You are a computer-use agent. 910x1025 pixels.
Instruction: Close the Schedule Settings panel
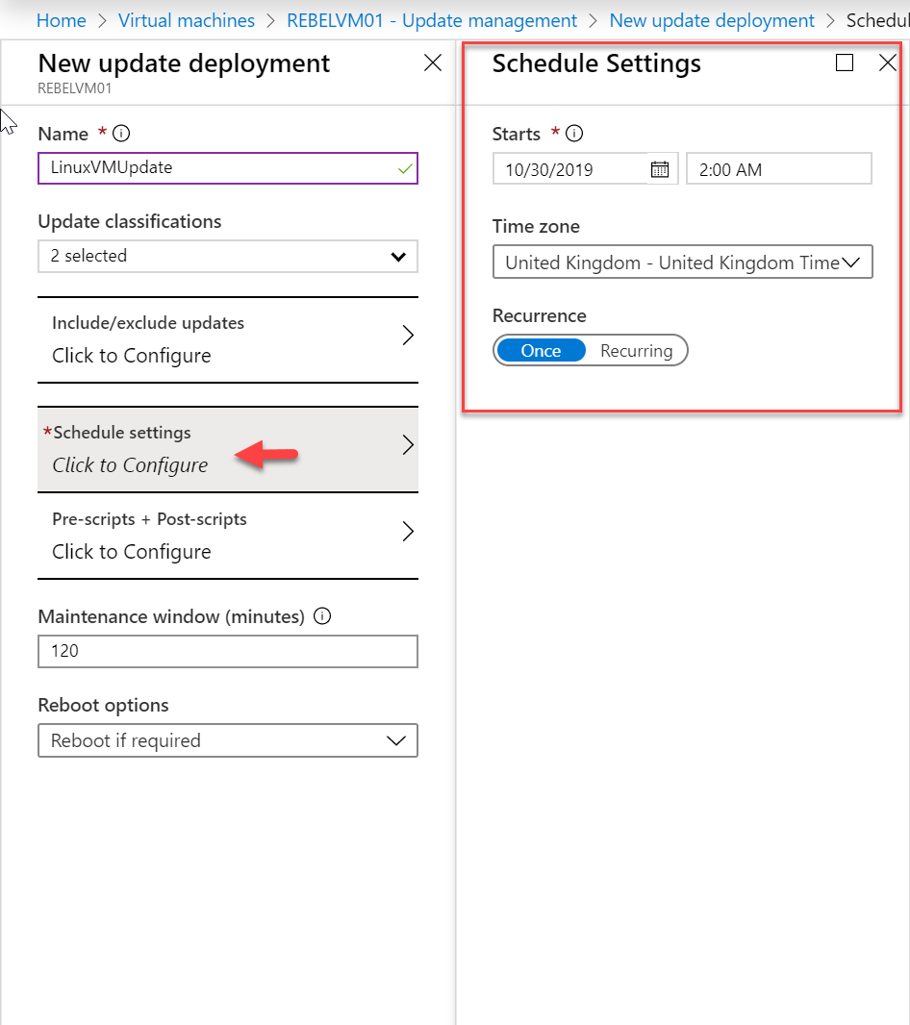pos(888,63)
